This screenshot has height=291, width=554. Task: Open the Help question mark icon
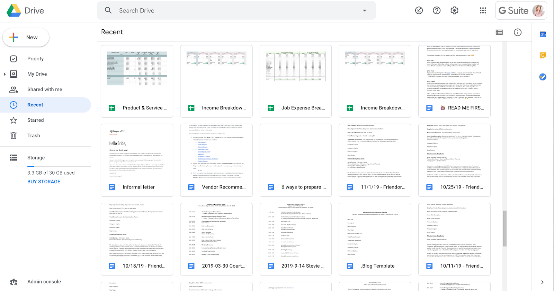click(x=437, y=10)
